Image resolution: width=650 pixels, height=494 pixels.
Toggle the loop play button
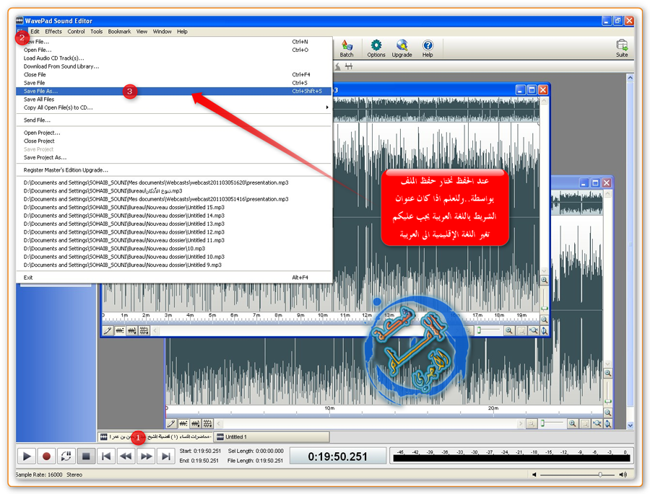66,456
